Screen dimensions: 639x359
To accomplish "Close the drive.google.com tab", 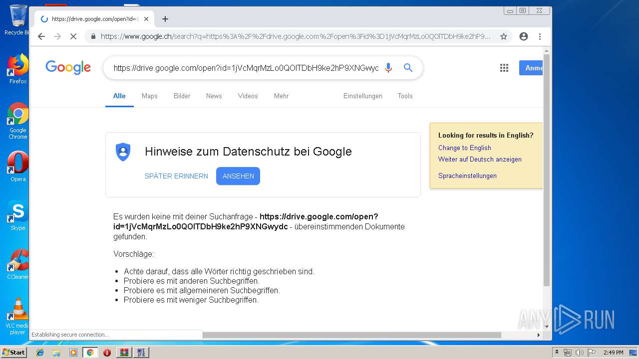I will pos(146,19).
